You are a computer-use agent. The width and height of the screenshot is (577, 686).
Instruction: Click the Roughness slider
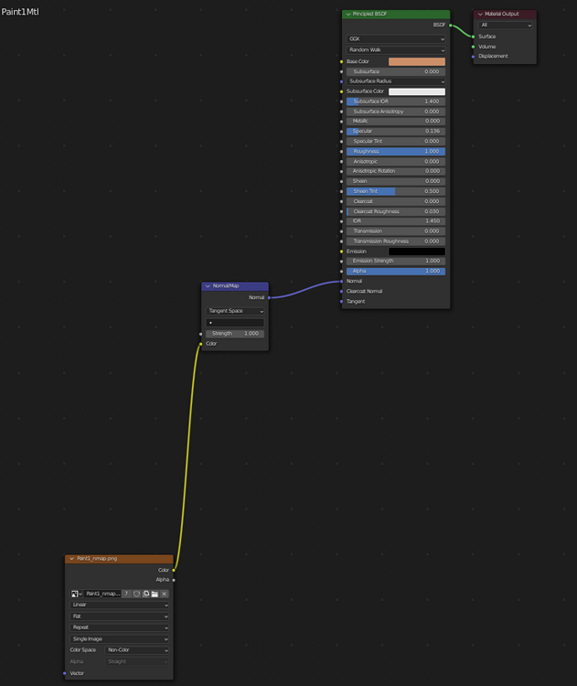coord(396,151)
